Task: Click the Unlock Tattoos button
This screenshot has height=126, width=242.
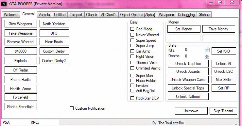Action: tap(188, 96)
